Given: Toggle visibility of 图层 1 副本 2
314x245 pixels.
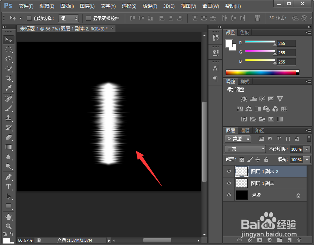Looking at the screenshot, I should [229, 171].
